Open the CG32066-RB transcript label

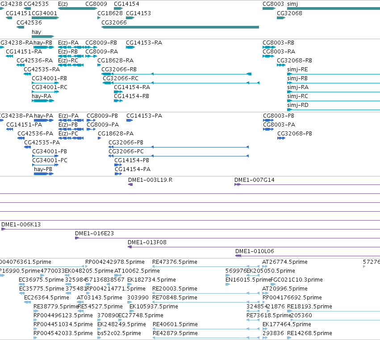pos(119,70)
